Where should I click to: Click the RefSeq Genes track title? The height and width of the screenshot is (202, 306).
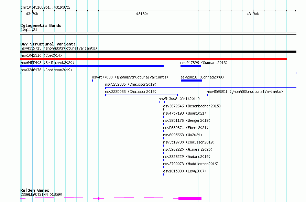click(35, 190)
